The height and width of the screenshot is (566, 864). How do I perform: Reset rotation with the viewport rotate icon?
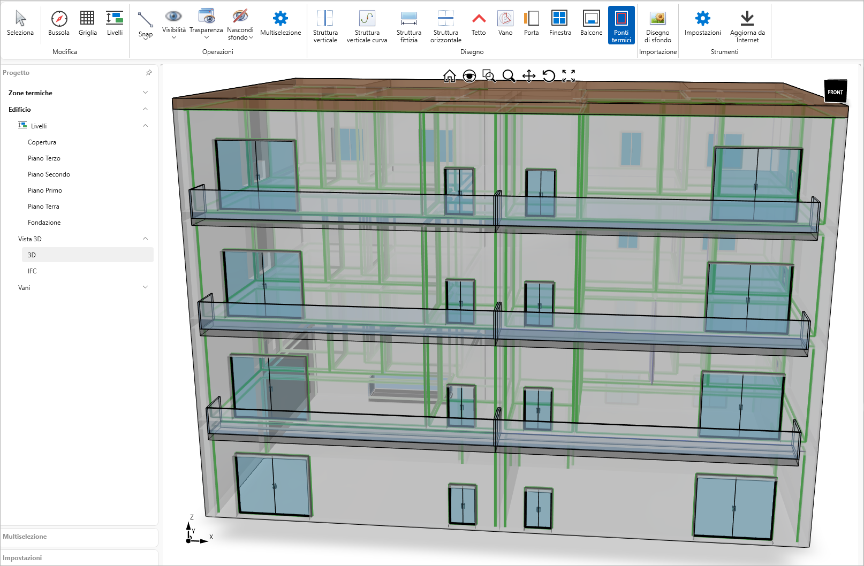549,76
